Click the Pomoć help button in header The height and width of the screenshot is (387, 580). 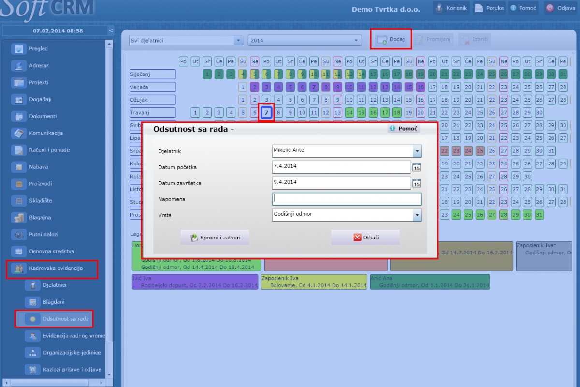point(523,8)
